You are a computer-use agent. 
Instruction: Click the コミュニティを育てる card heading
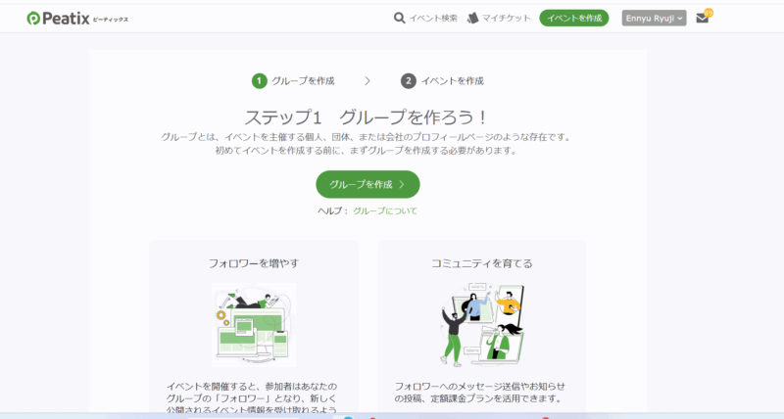pos(481,263)
